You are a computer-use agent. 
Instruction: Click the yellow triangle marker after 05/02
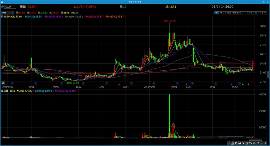[248, 84]
